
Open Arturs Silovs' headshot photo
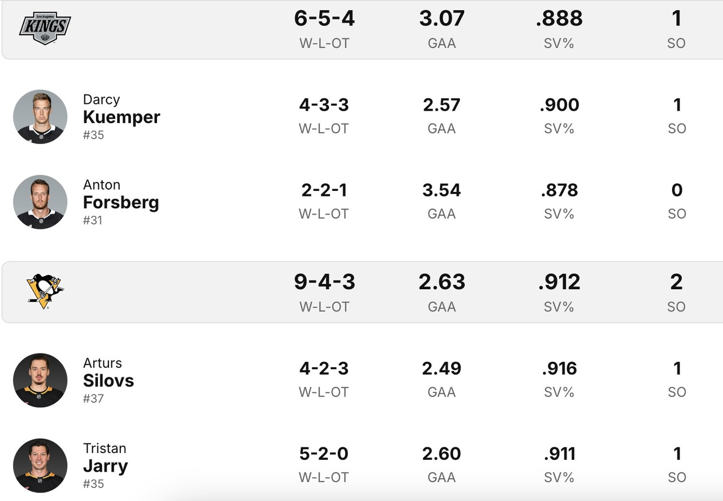[40, 380]
